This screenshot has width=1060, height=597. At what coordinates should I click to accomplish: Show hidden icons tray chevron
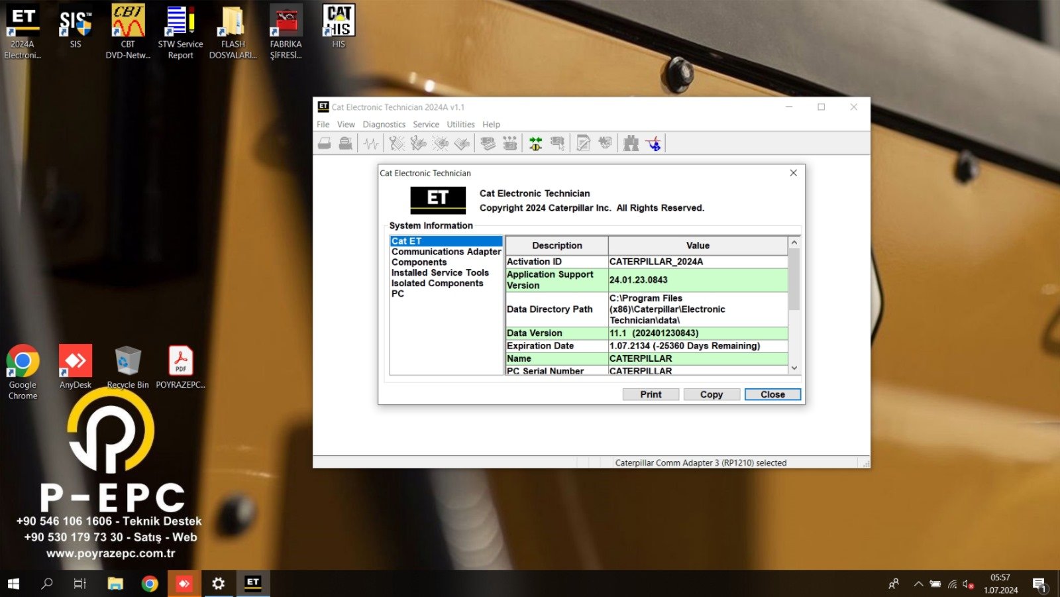(x=918, y=584)
